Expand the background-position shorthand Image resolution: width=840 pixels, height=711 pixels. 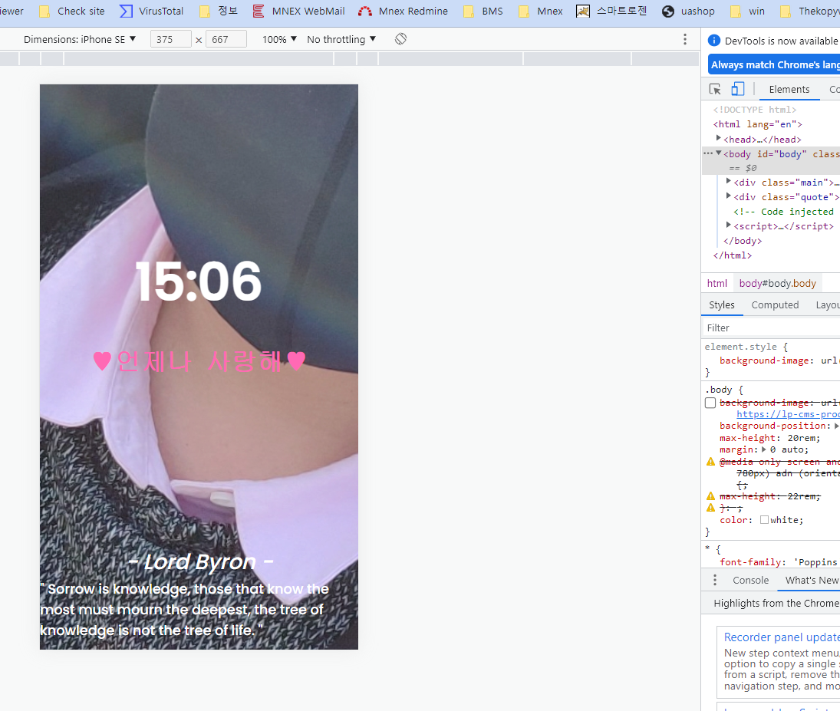(836, 426)
